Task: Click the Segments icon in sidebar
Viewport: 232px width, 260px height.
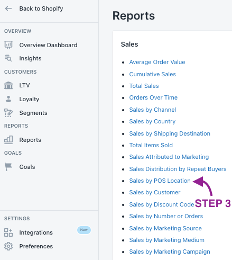Action: (x=8, y=113)
